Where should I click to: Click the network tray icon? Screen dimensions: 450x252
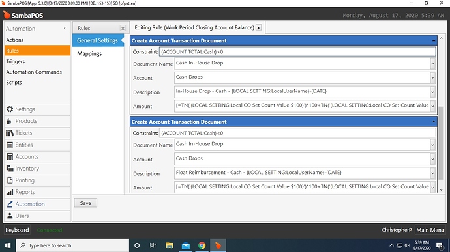pos(400,245)
